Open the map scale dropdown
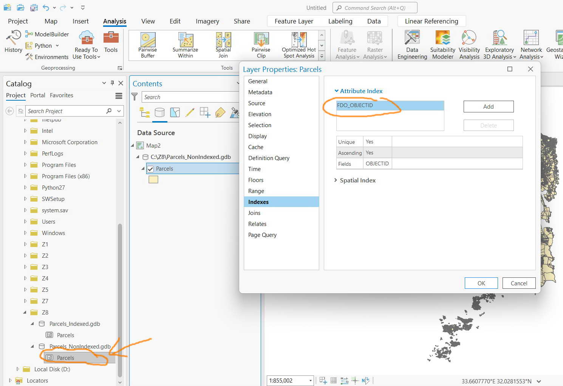Image resolution: width=563 pixels, height=386 pixels. coord(310,380)
